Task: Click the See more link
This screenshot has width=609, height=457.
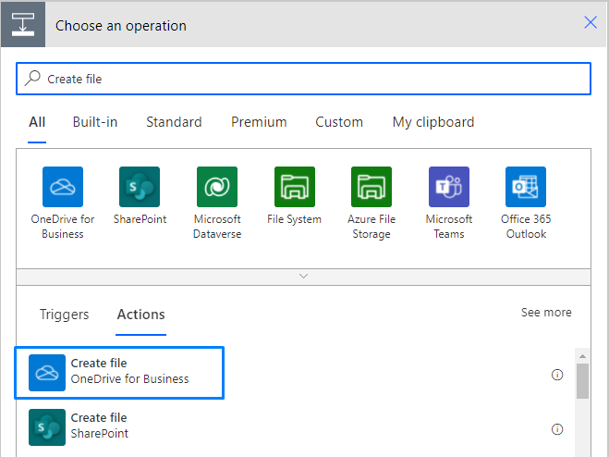Action: pos(546,313)
